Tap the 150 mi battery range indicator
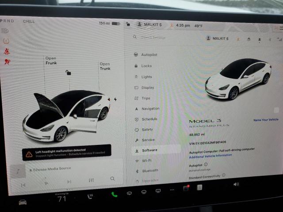The image size is (283, 212). click(x=109, y=23)
